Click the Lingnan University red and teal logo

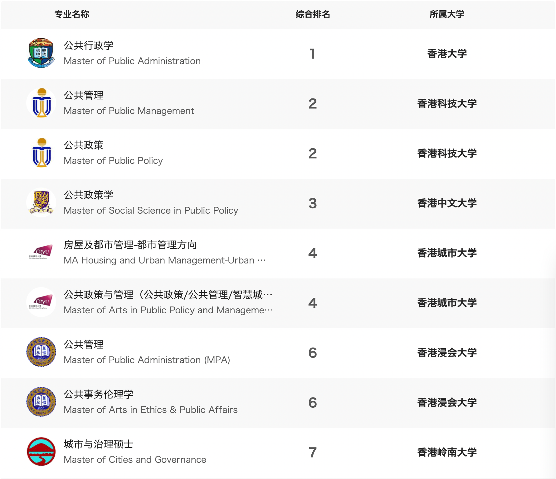41,452
